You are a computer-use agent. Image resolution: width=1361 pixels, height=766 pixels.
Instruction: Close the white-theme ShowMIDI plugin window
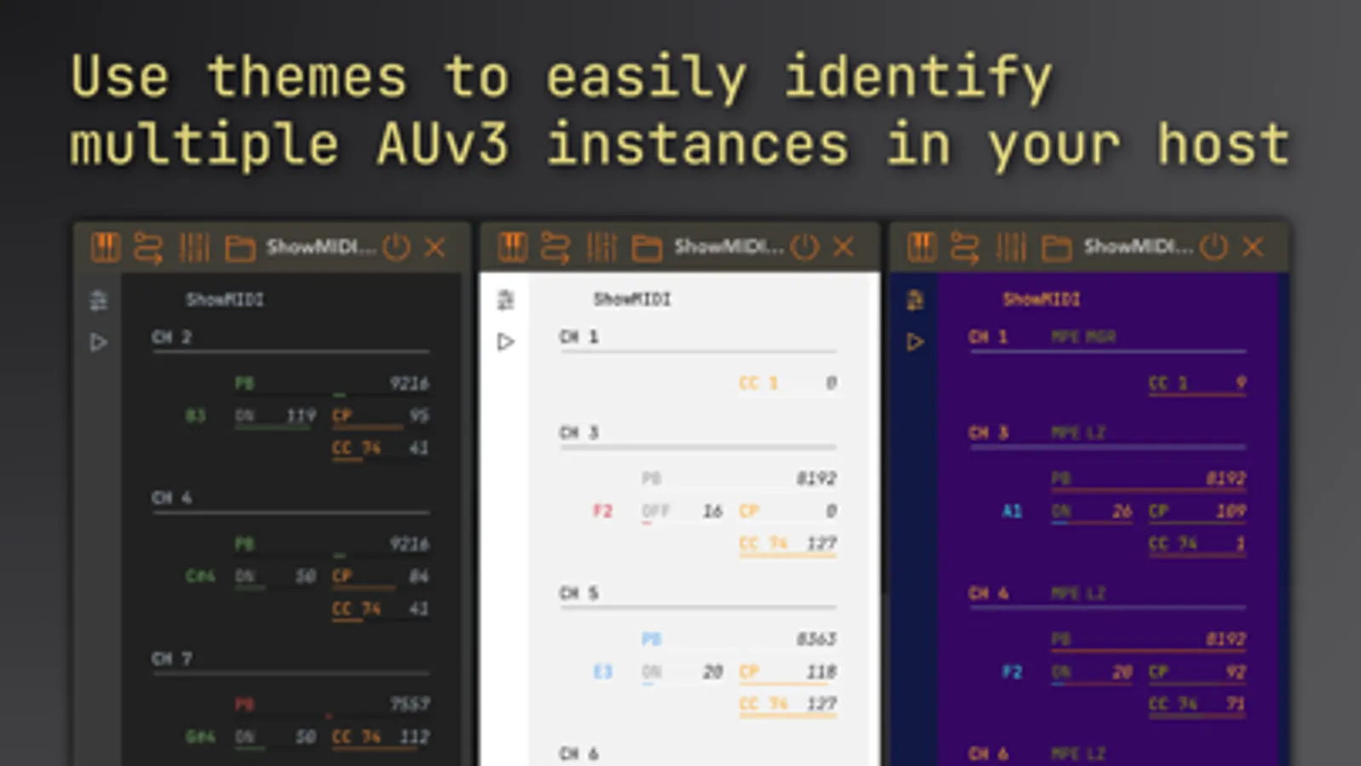pos(843,248)
